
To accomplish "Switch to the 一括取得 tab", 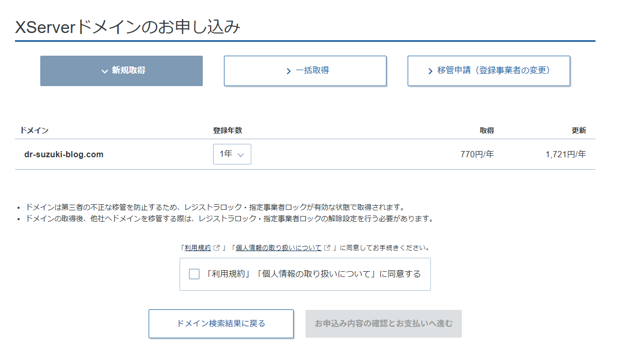I will (x=305, y=71).
